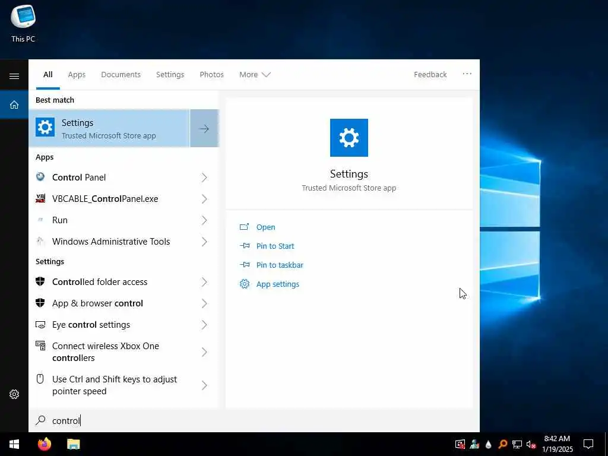Expand Controlled folder access chevron

pyautogui.click(x=204, y=282)
